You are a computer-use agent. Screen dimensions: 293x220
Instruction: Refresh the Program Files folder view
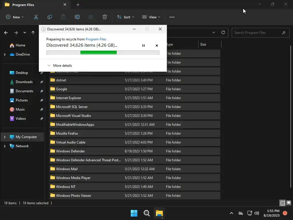pyautogui.click(x=223, y=32)
